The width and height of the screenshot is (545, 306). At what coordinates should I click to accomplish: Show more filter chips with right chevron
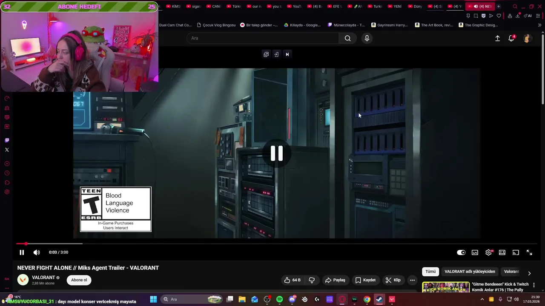pos(529,273)
